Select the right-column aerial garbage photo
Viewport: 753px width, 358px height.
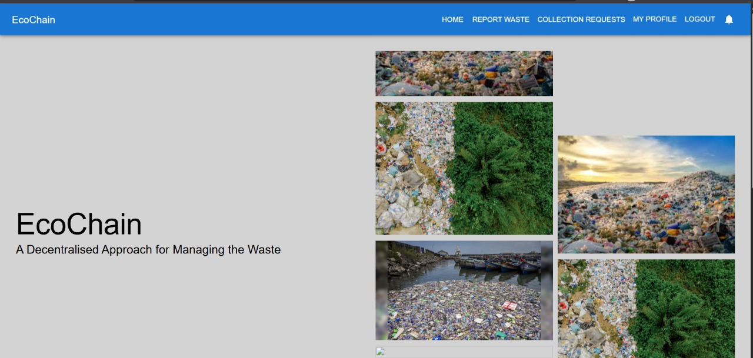tap(646, 309)
